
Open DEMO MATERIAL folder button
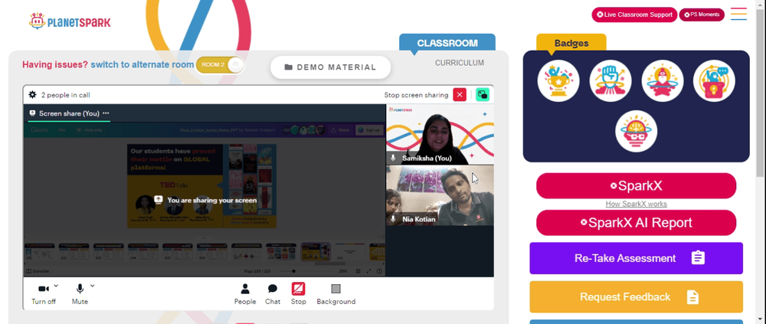click(x=331, y=67)
